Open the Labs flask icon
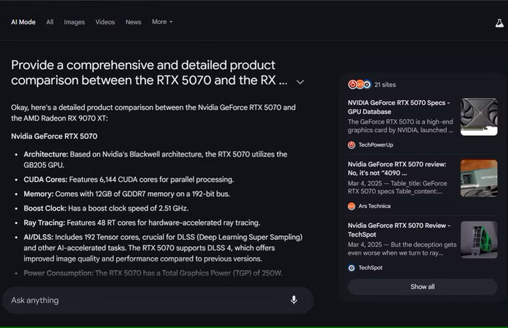The height and width of the screenshot is (328, 508). pos(499,23)
